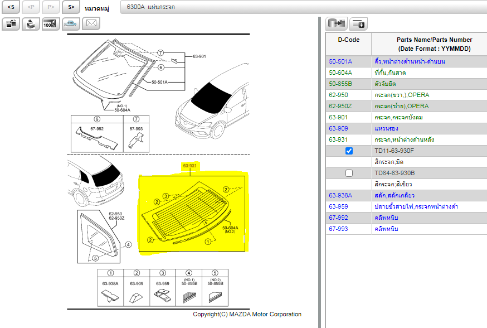The height and width of the screenshot is (328, 487).
Task: Click (NO.1) 50-855B box in diagram legend
Action: (189, 288)
